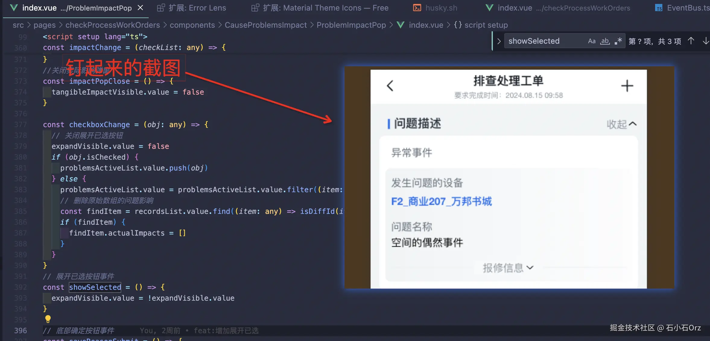Open the F2_商业207_万邦书城 device link
The height and width of the screenshot is (341, 710).
(441, 201)
